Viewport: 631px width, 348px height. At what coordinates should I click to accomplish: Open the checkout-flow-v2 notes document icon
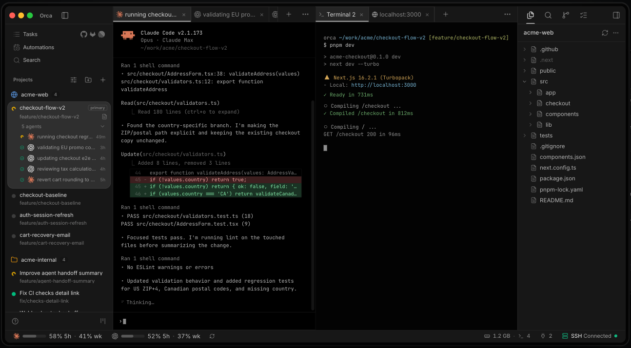click(x=104, y=117)
